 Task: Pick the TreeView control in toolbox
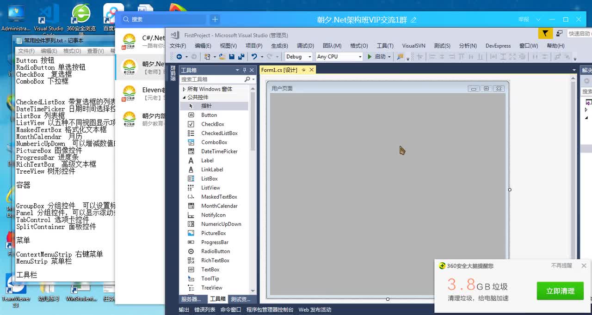pos(214,288)
